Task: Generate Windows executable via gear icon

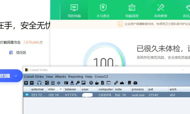Action: 91,83
